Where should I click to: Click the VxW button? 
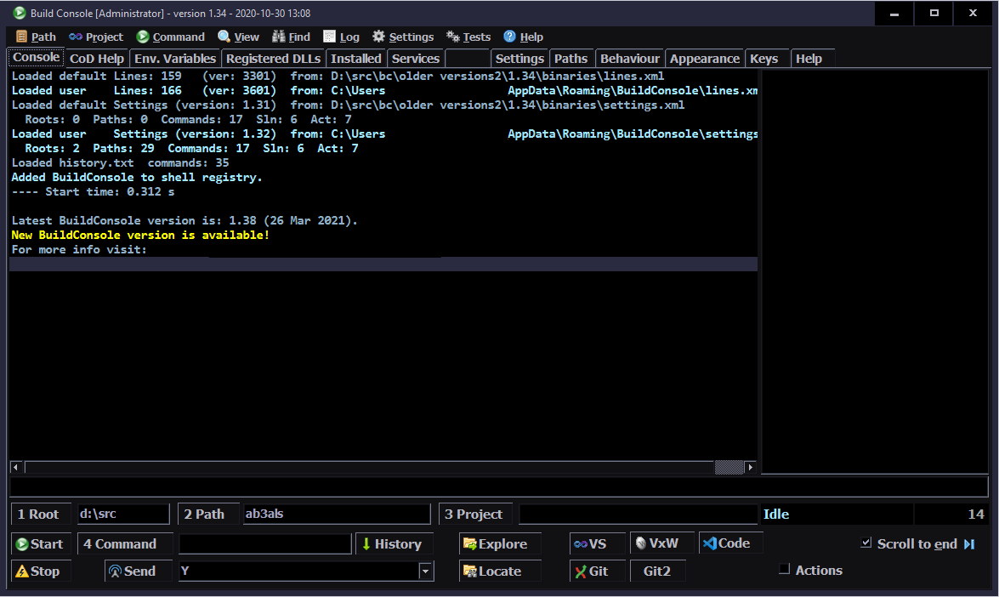(662, 543)
